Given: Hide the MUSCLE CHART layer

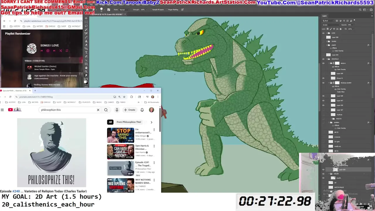Looking at the screenshot, I should (323, 83).
